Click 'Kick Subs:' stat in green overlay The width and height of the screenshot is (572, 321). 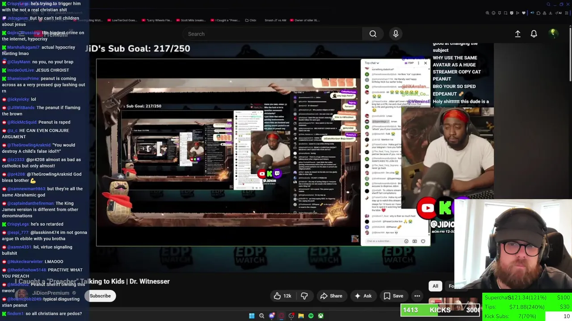[x=496, y=316]
